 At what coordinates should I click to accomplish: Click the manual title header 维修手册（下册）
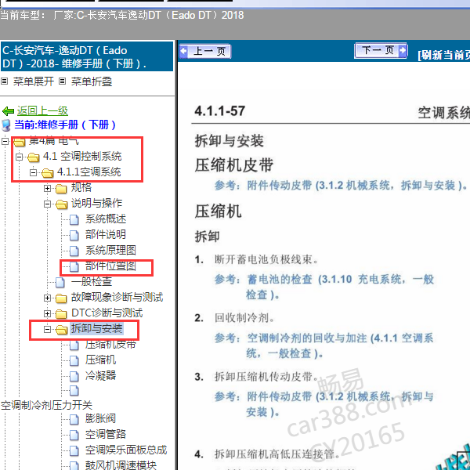click(87, 56)
